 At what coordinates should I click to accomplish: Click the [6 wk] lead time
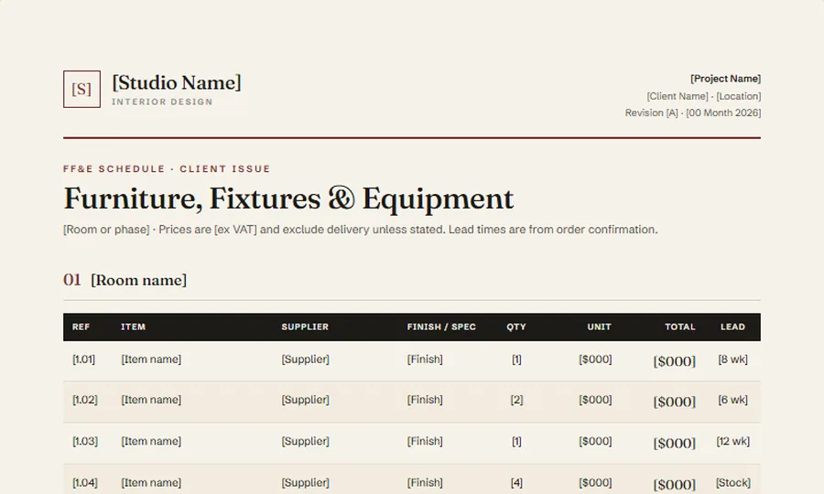click(733, 400)
